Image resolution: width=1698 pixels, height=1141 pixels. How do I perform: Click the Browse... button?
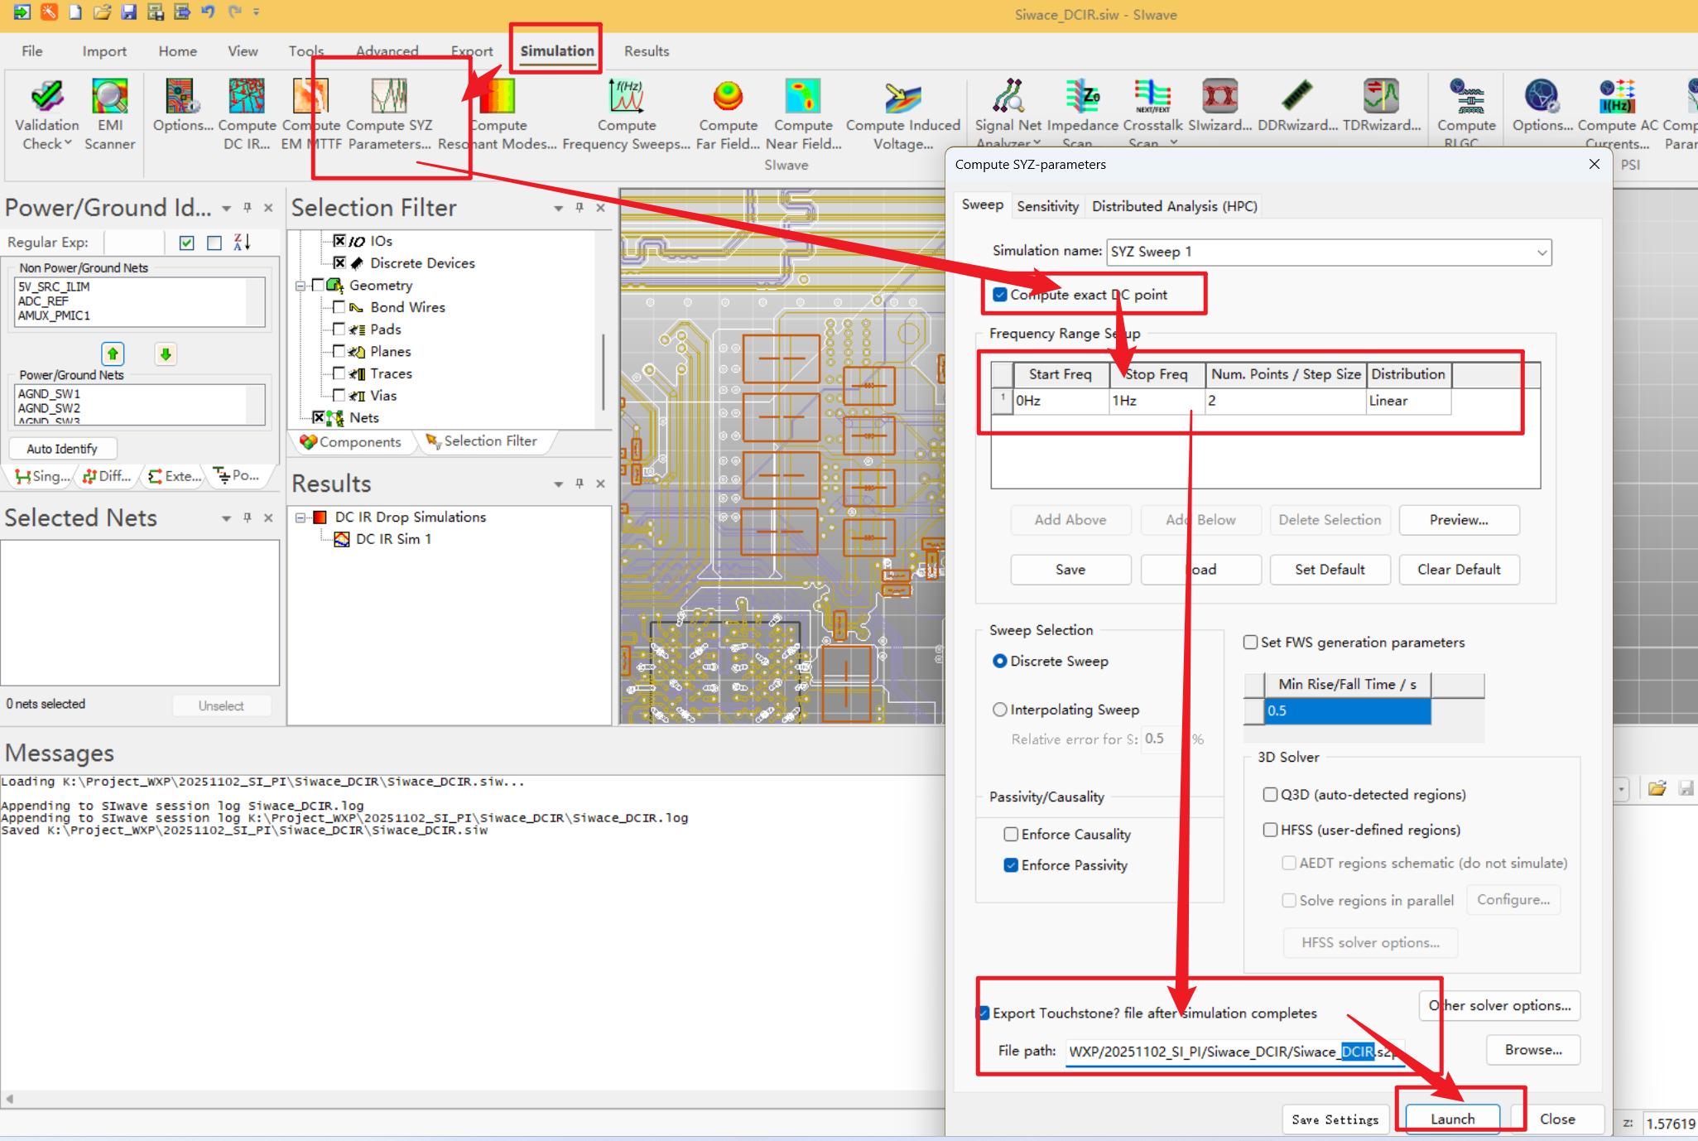click(x=1532, y=1050)
